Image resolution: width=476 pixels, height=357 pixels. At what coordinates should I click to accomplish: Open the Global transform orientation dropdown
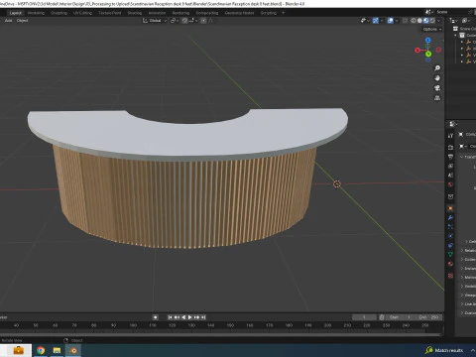[155, 21]
